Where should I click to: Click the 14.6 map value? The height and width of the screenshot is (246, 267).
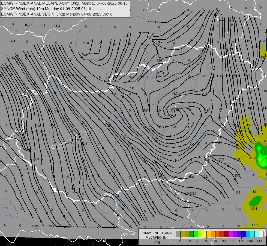point(42,25)
